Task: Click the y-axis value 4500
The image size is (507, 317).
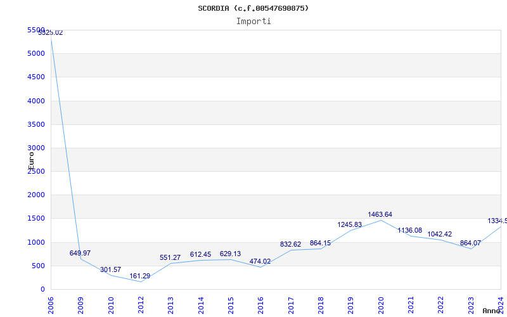Action: tap(36, 77)
